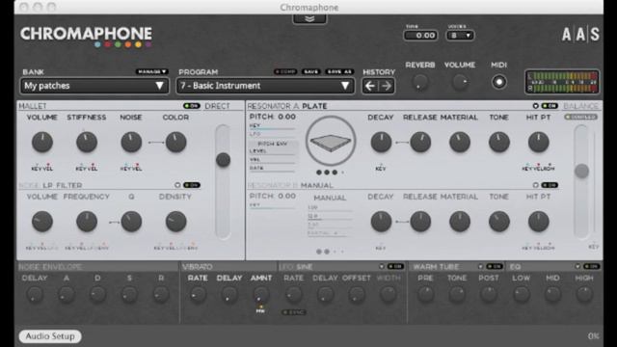Click the EQ Low knob
The width and height of the screenshot is (617, 347).
point(522,294)
